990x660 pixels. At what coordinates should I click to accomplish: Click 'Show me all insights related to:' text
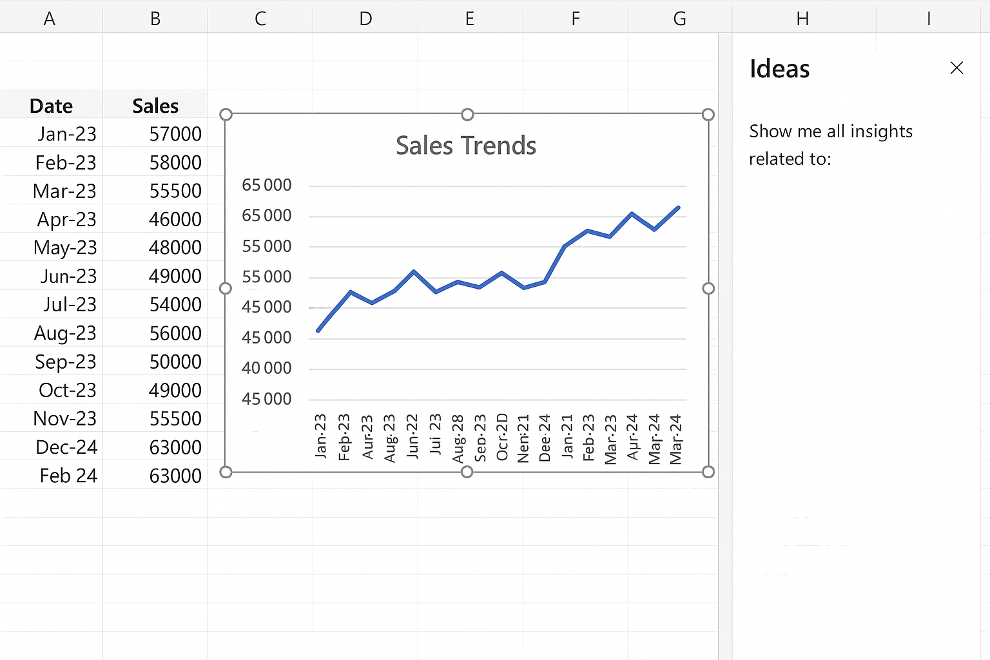click(x=831, y=145)
